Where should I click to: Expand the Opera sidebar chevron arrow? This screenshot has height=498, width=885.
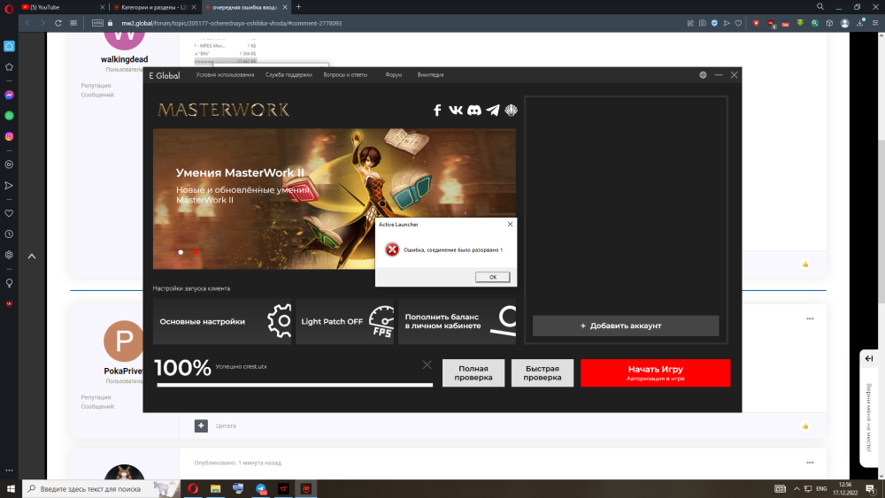[x=32, y=257]
